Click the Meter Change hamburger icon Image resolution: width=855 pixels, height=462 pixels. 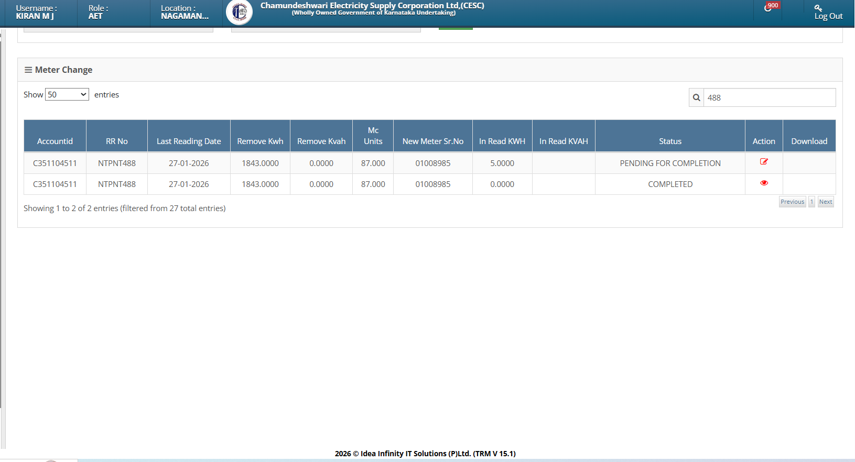click(x=28, y=70)
